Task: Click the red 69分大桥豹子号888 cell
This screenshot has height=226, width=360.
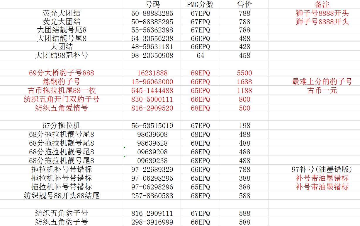Action: click(62, 73)
